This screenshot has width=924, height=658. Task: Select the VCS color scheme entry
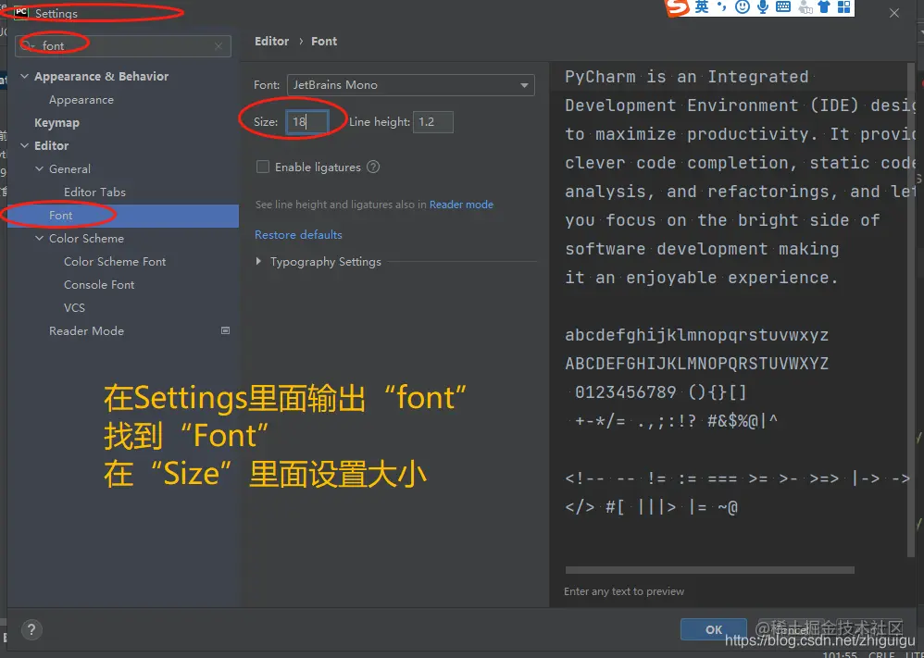74,307
